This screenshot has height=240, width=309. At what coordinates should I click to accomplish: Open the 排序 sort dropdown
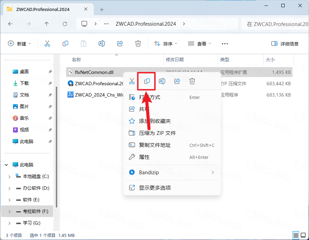point(166,43)
